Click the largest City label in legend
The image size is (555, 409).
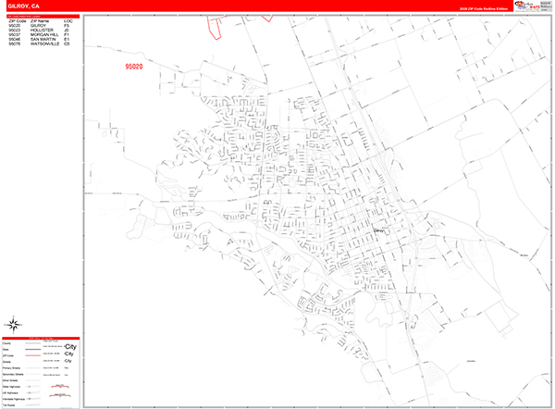tap(69, 345)
